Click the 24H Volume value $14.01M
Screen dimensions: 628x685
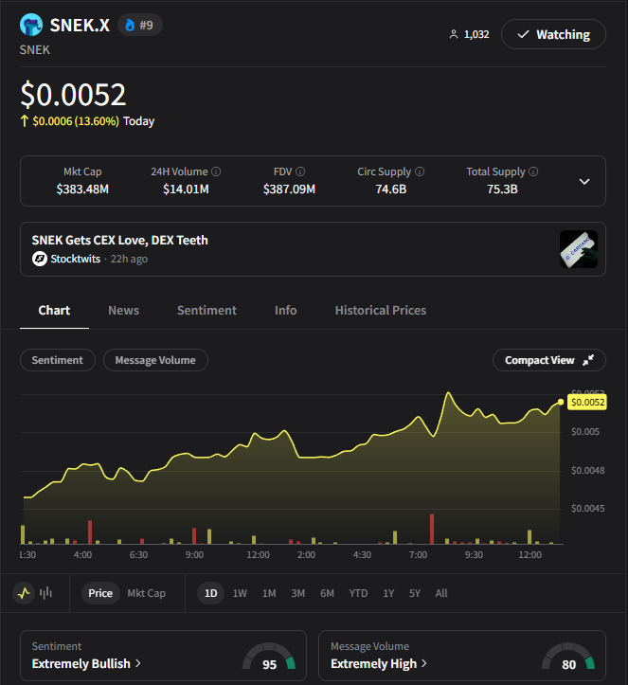(x=186, y=189)
